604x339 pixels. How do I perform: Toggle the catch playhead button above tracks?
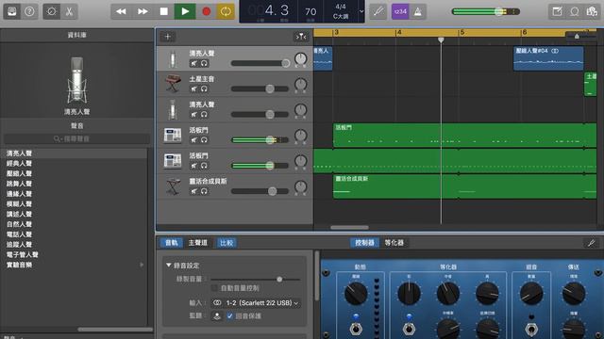301,37
